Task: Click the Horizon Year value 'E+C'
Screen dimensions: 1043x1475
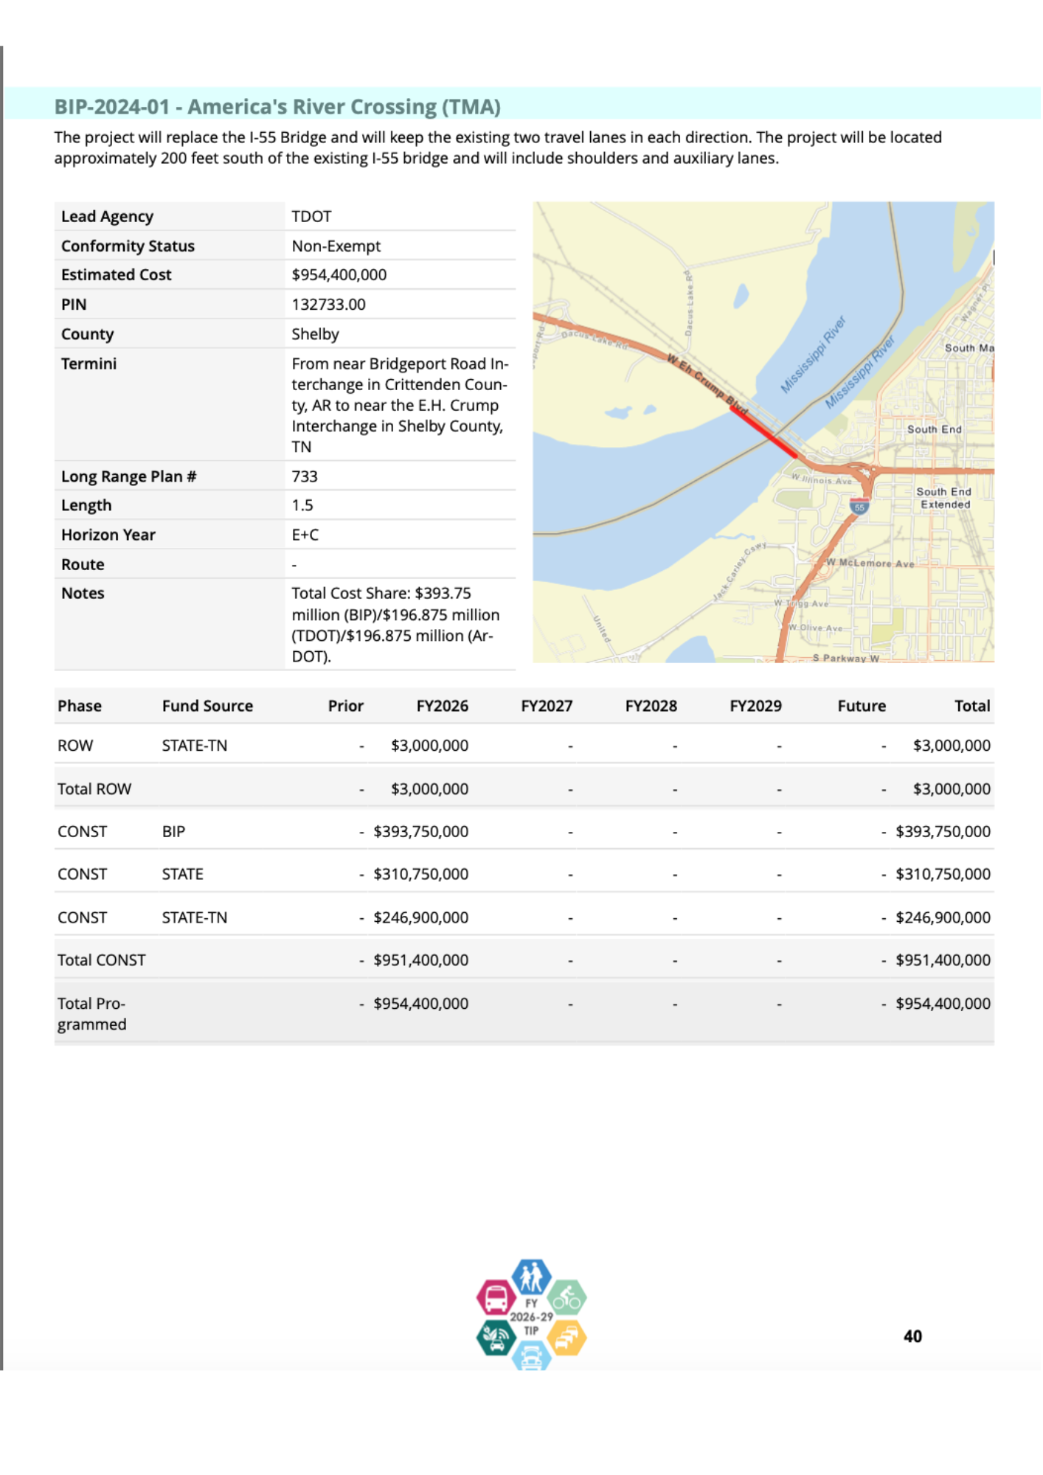Action: (305, 535)
